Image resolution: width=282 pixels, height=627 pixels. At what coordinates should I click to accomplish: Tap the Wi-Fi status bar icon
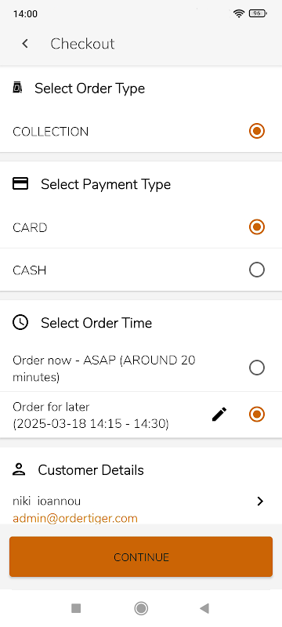coord(239,13)
